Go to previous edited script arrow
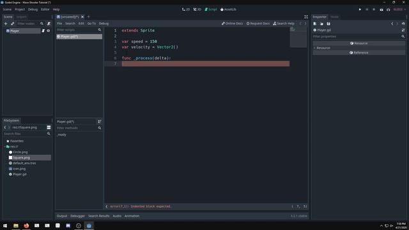409x230 pixels. pos(300,24)
